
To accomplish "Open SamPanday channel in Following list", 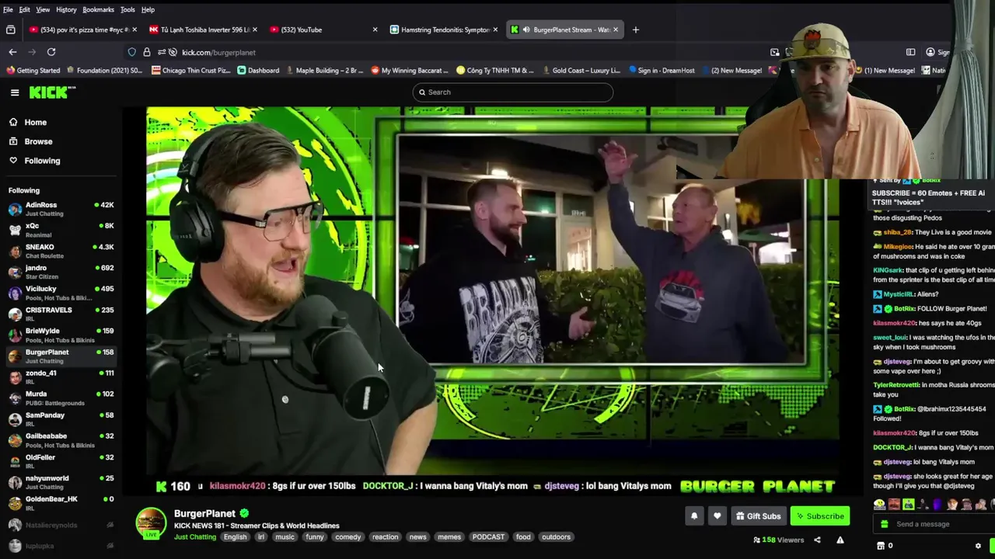I will [61, 418].
